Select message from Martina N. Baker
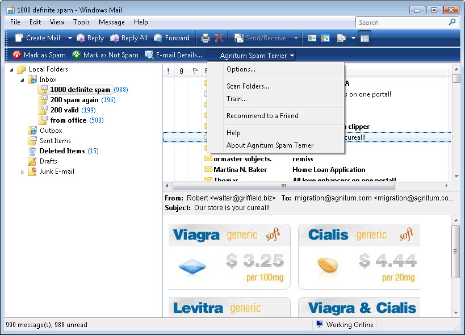465x335 pixels. 240,170
